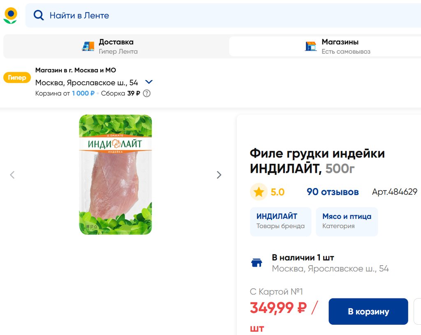The height and width of the screenshot is (335, 421).
Task: Open the 90 отзывов reviews link
Action: tap(333, 192)
